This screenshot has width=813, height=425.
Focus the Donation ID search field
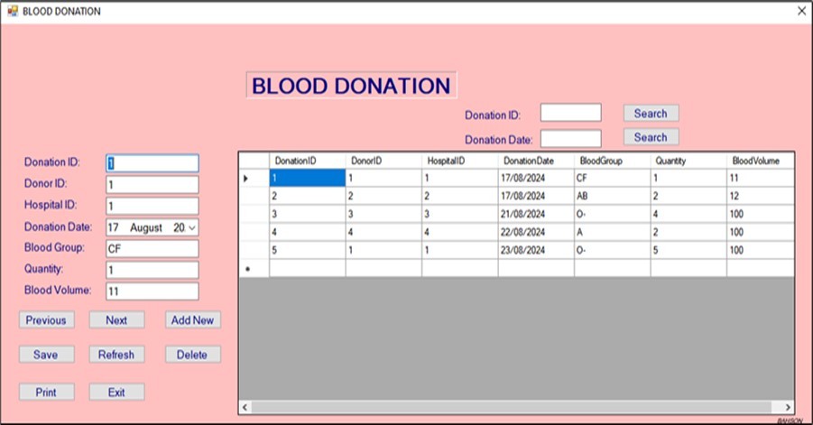[570, 113]
